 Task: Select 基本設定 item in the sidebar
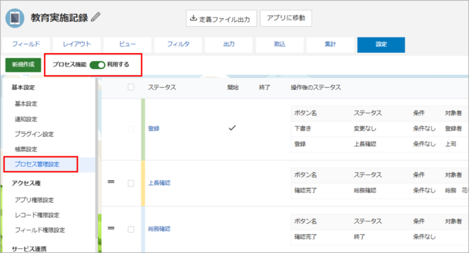26,104
